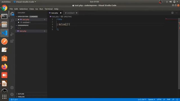Open the Extensions view icon
Viewport: 180px width, 101px height.
pyautogui.click(x=12, y=41)
